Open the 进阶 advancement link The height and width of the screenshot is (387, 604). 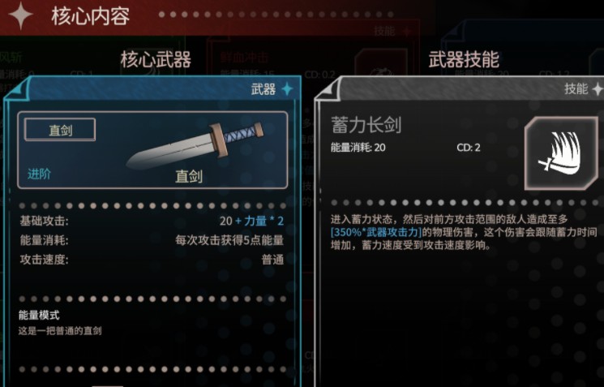click(x=39, y=174)
